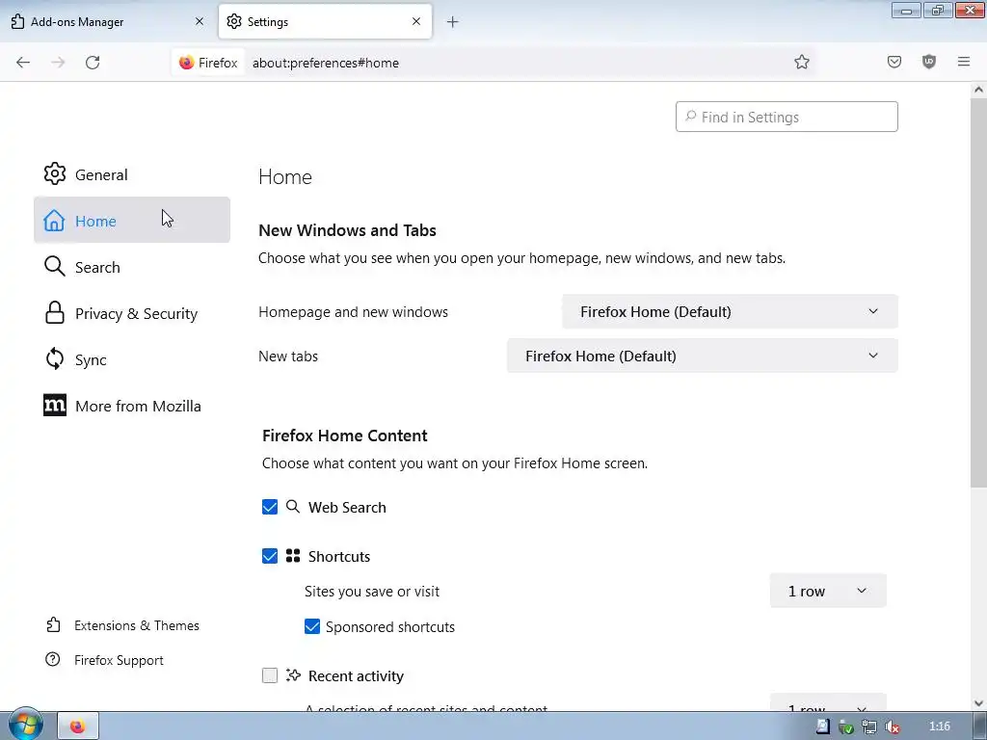Disable Sponsored shortcuts checkbox
987x740 pixels.
tap(312, 626)
